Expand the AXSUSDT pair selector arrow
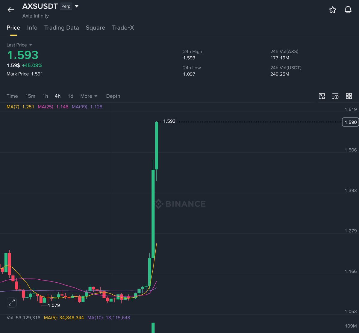Viewport: 359px width, 333px height. [x=77, y=6]
